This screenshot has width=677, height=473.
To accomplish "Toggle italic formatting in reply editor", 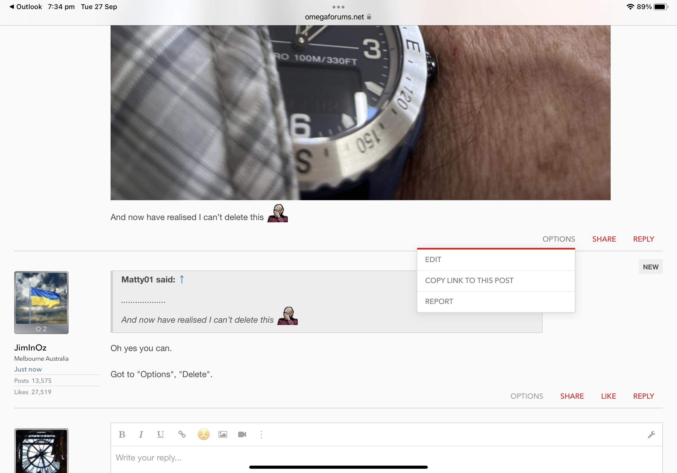I will (141, 434).
